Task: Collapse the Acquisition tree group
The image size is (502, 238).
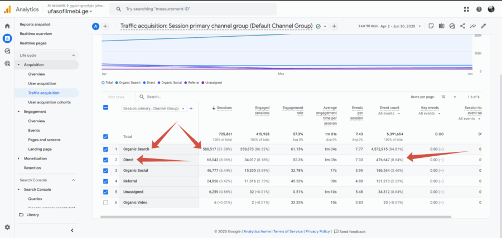Action: click(x=18, y=65)
